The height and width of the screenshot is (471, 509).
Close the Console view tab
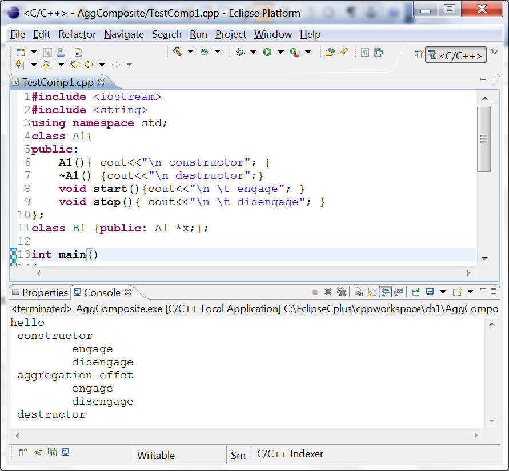128,292
